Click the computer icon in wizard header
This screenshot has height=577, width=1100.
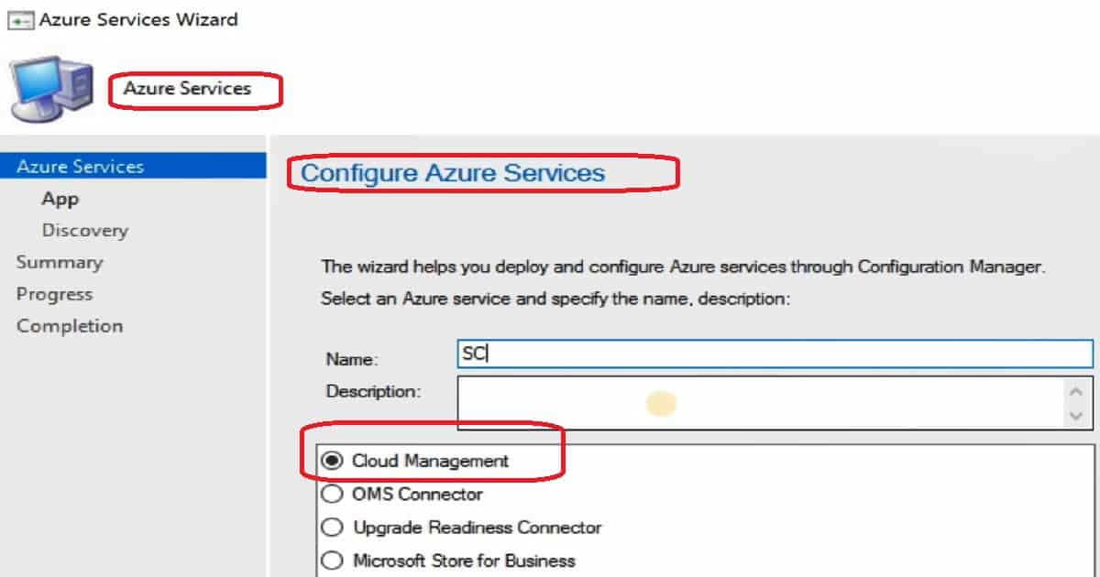50,90
